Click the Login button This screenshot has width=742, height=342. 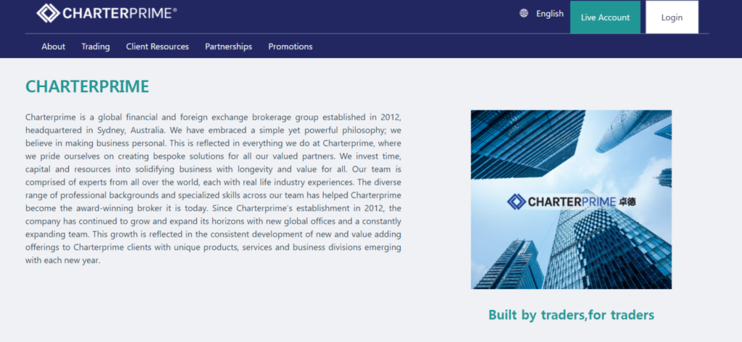coord(672,17)
